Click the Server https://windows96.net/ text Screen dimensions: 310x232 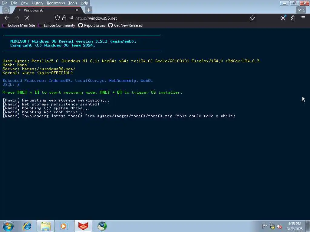[x=39, y=69]
